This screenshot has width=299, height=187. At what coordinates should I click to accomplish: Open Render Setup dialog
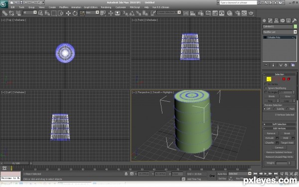237,13
